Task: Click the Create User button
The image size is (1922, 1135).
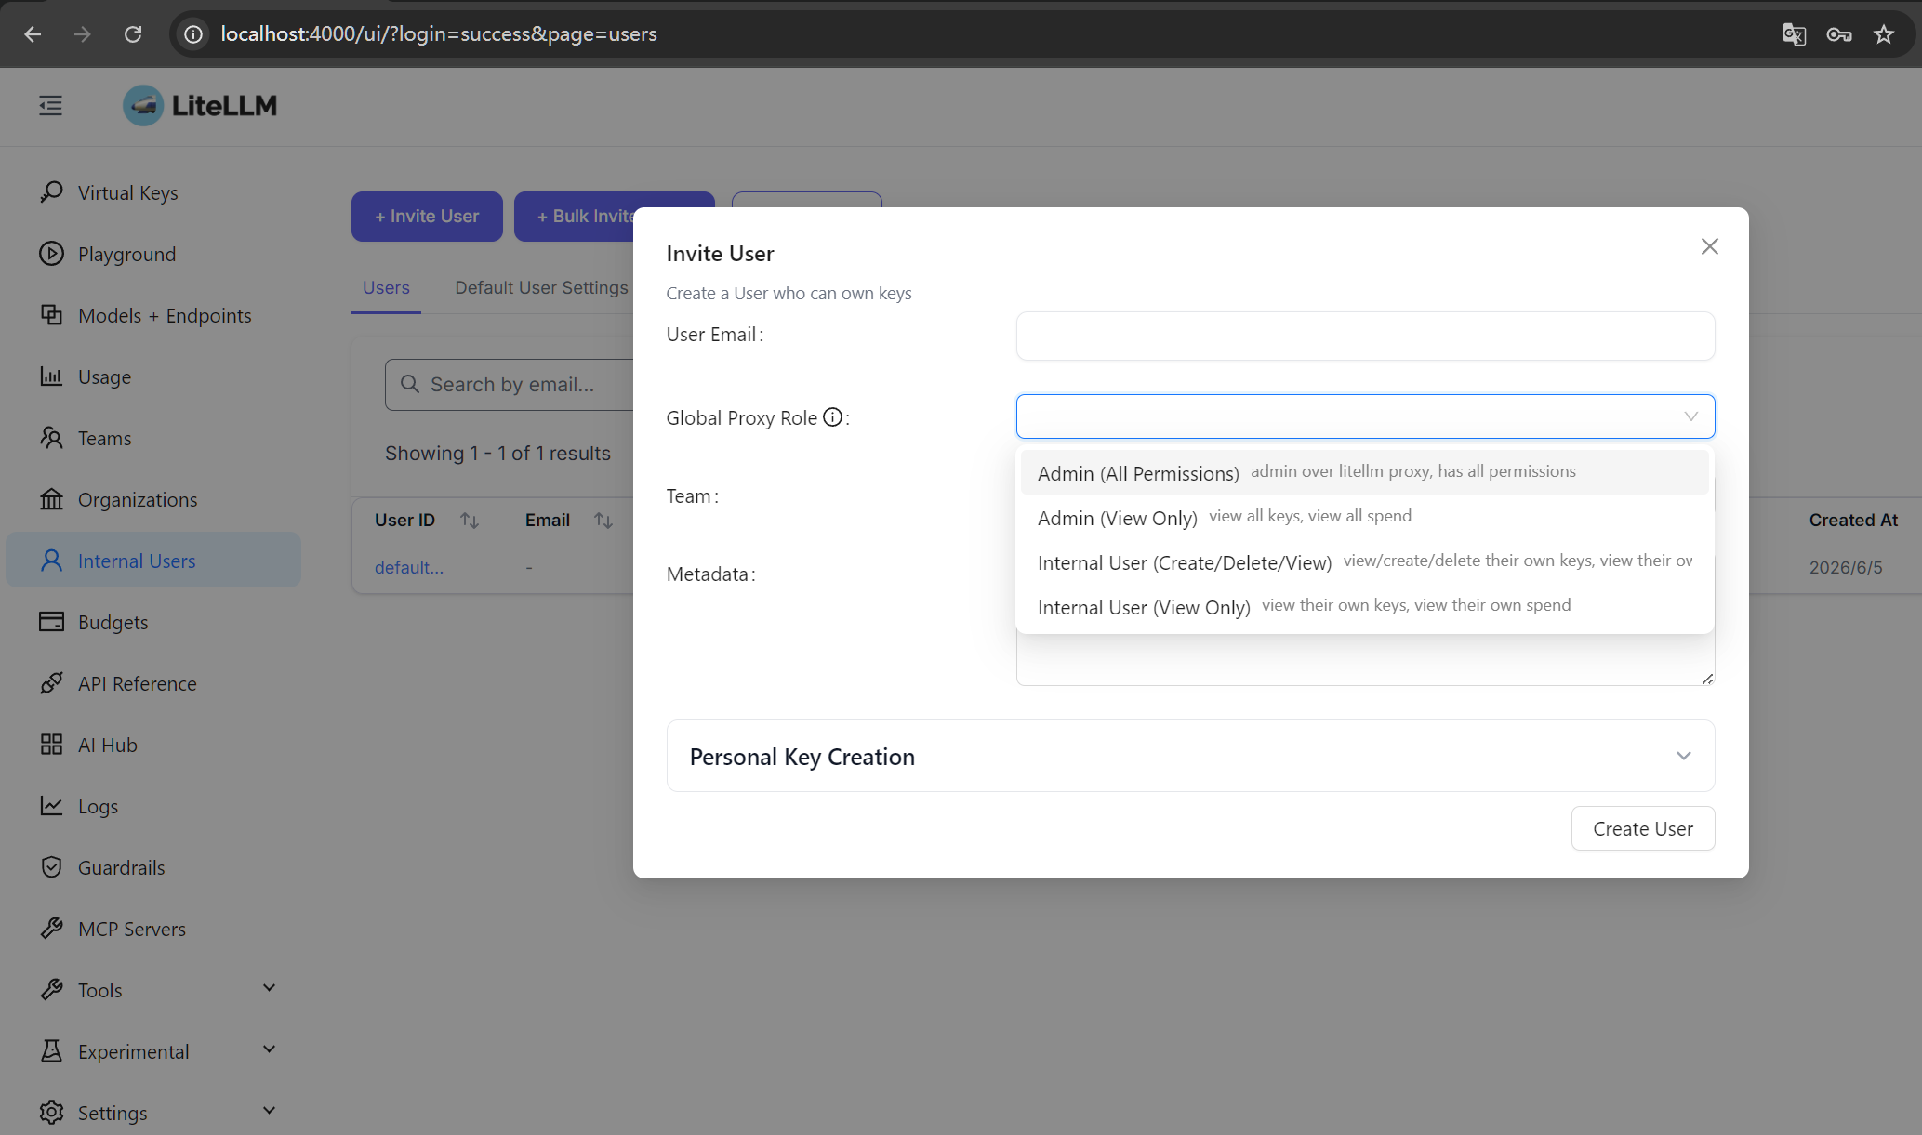Action: coord(1643,828)
